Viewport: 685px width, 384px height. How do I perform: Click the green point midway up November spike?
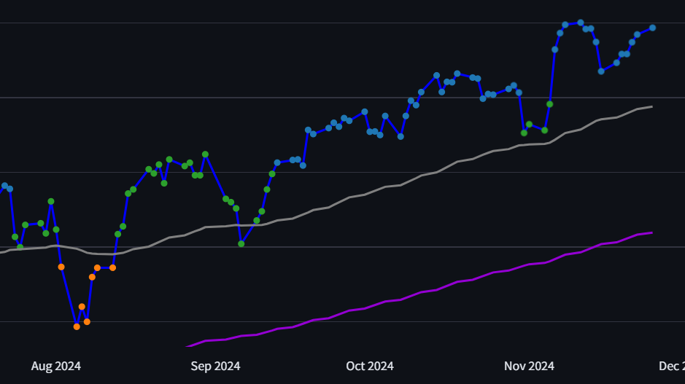click(x=549, y=104)
